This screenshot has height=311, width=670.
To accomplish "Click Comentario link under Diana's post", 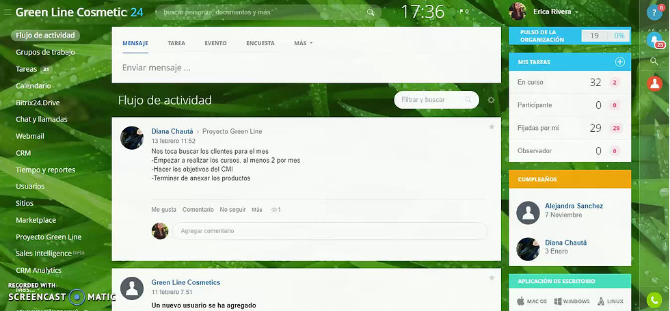I will click(x=198, y=210).
